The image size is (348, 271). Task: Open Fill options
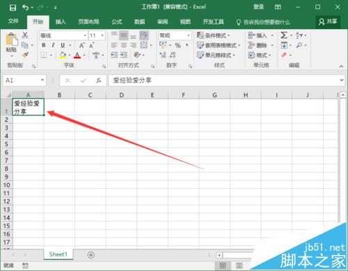(x=284, y=45)
